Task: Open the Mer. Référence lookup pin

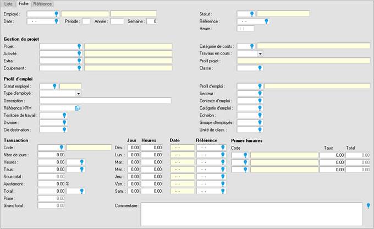Action: click(223, 170)
